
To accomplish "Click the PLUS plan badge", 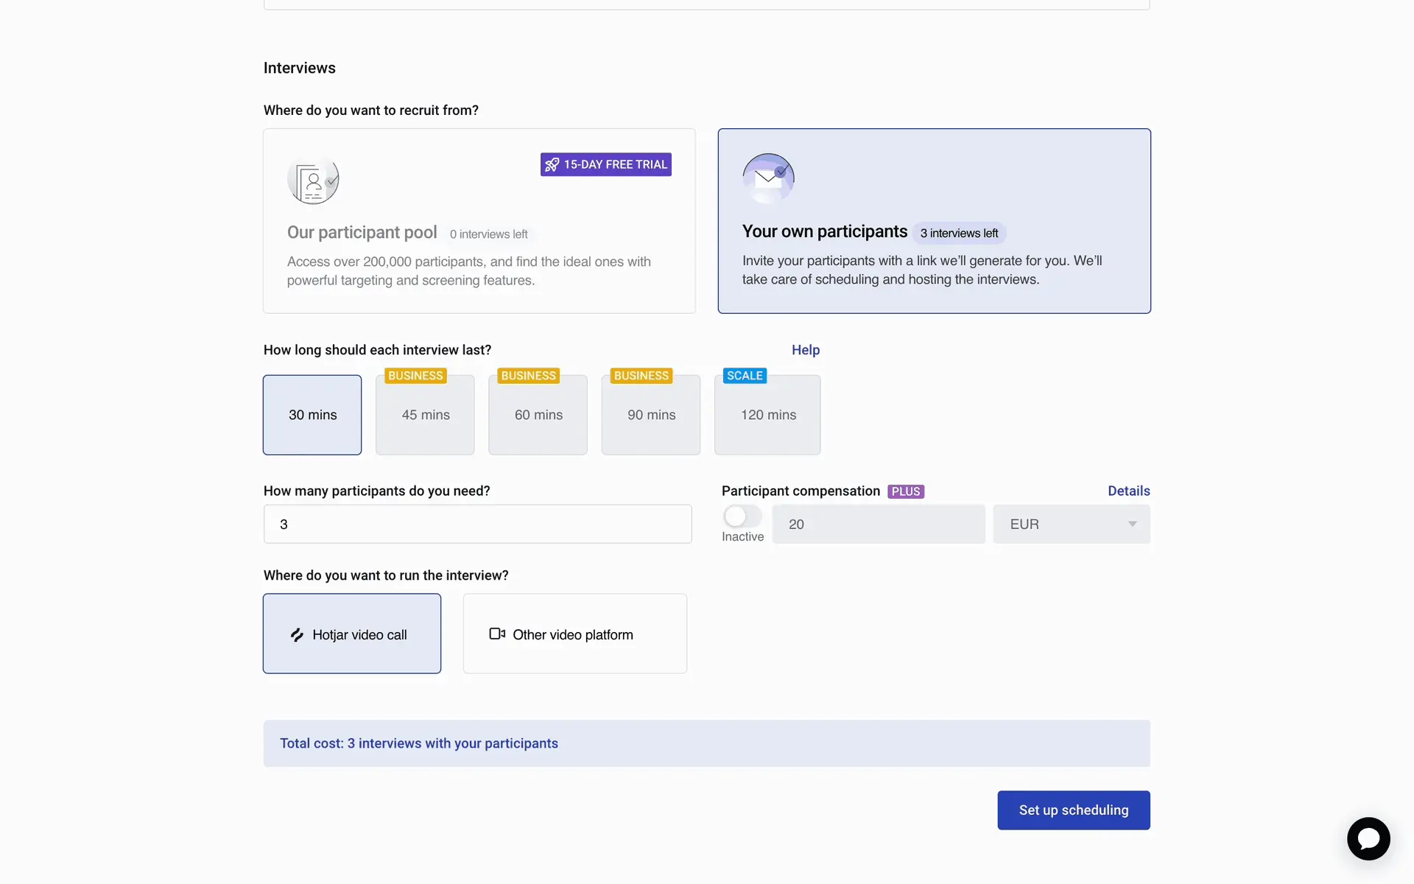I will coord(905,491).
